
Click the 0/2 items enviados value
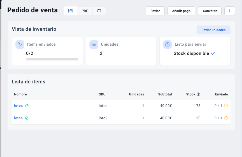pos(30,53)
